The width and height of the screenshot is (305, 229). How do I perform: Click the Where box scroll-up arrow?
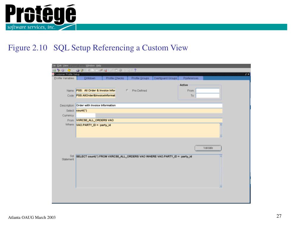[221, 124]
